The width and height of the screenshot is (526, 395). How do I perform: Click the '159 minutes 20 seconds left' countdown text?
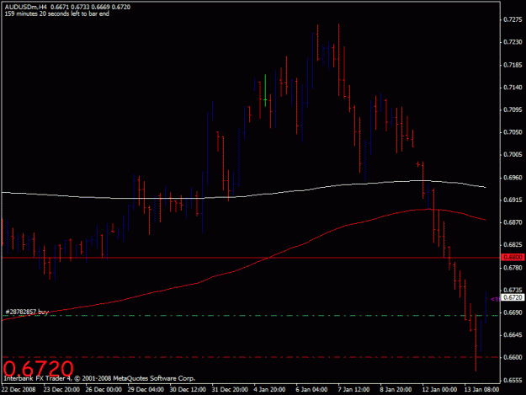pyautogui.click(x=56, y=13)
